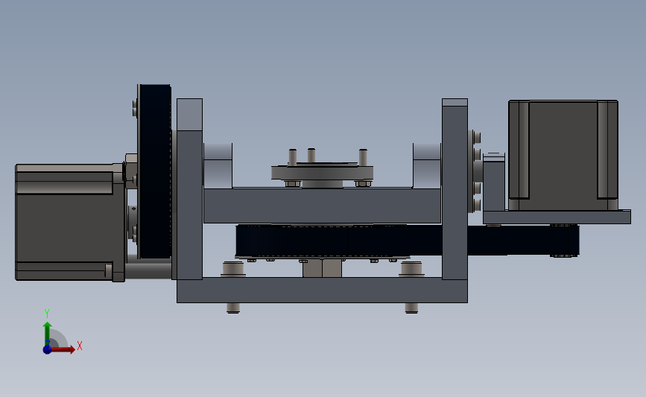Click the green Y axis arrow of the triad
This screenshot has width=646, height=397.
[x=48, y=334]
